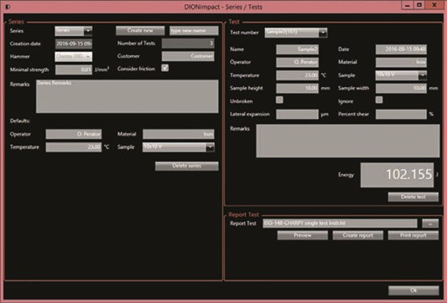Click the Print report button

tap(413, 235)
